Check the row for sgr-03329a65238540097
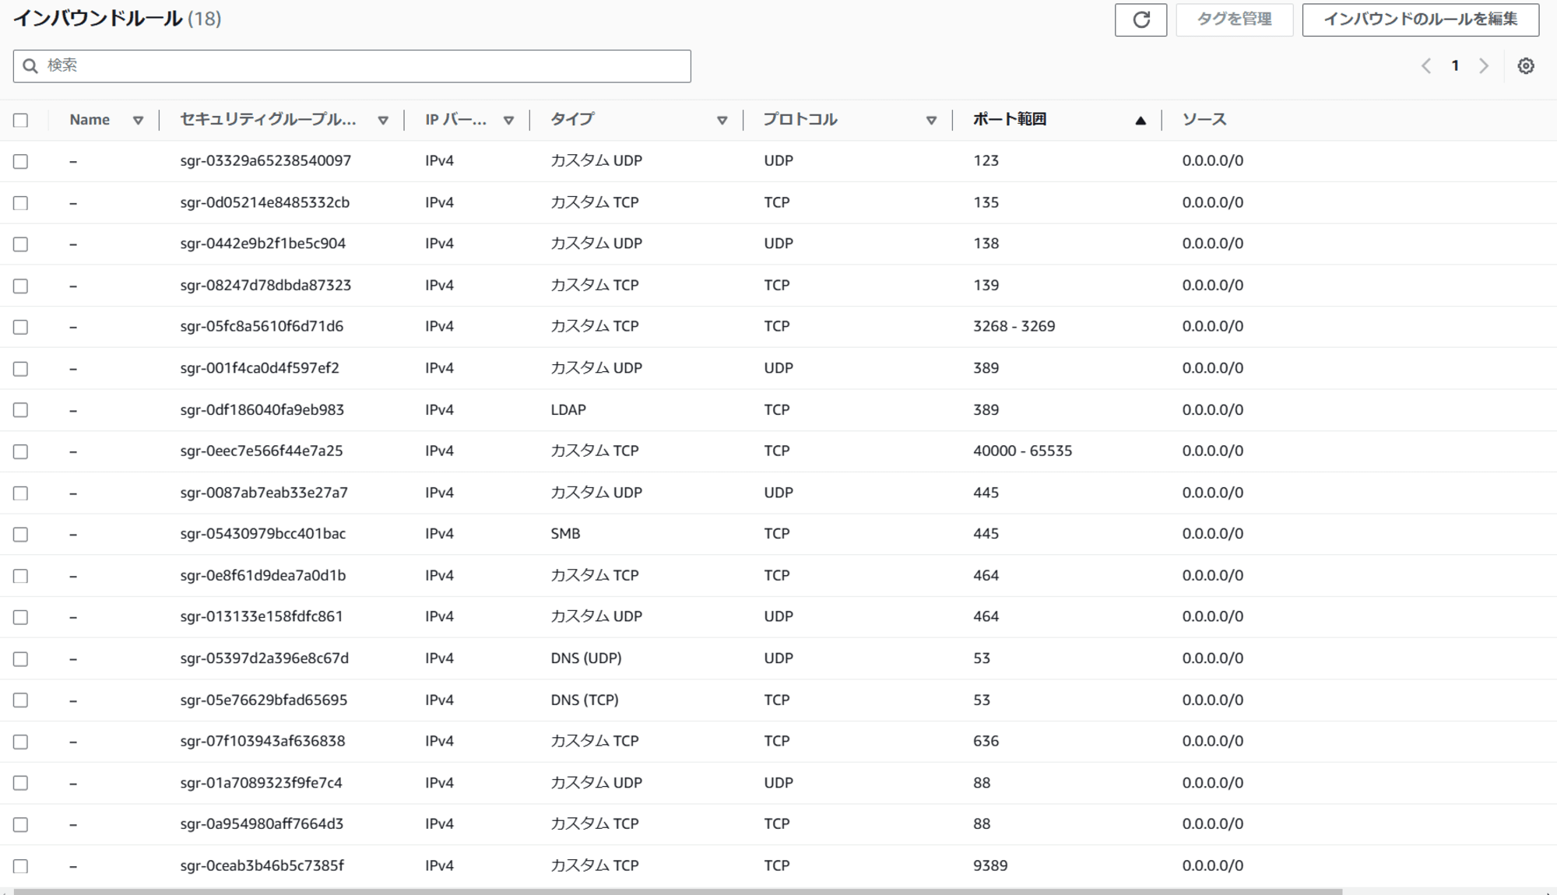This screenshot has height=895, width=1557. pyautogui.click(x=21, y=161)
